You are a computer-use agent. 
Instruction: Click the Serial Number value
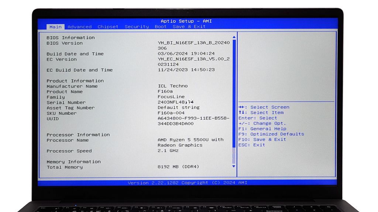click(x=176, y=102)
